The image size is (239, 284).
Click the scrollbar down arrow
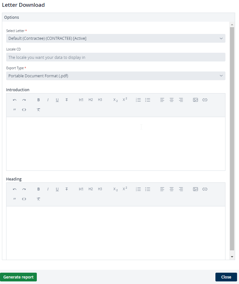tap(232, 256)
